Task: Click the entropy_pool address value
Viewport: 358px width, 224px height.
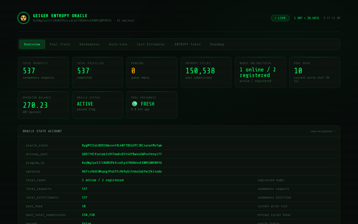Action: pos(122,154)
